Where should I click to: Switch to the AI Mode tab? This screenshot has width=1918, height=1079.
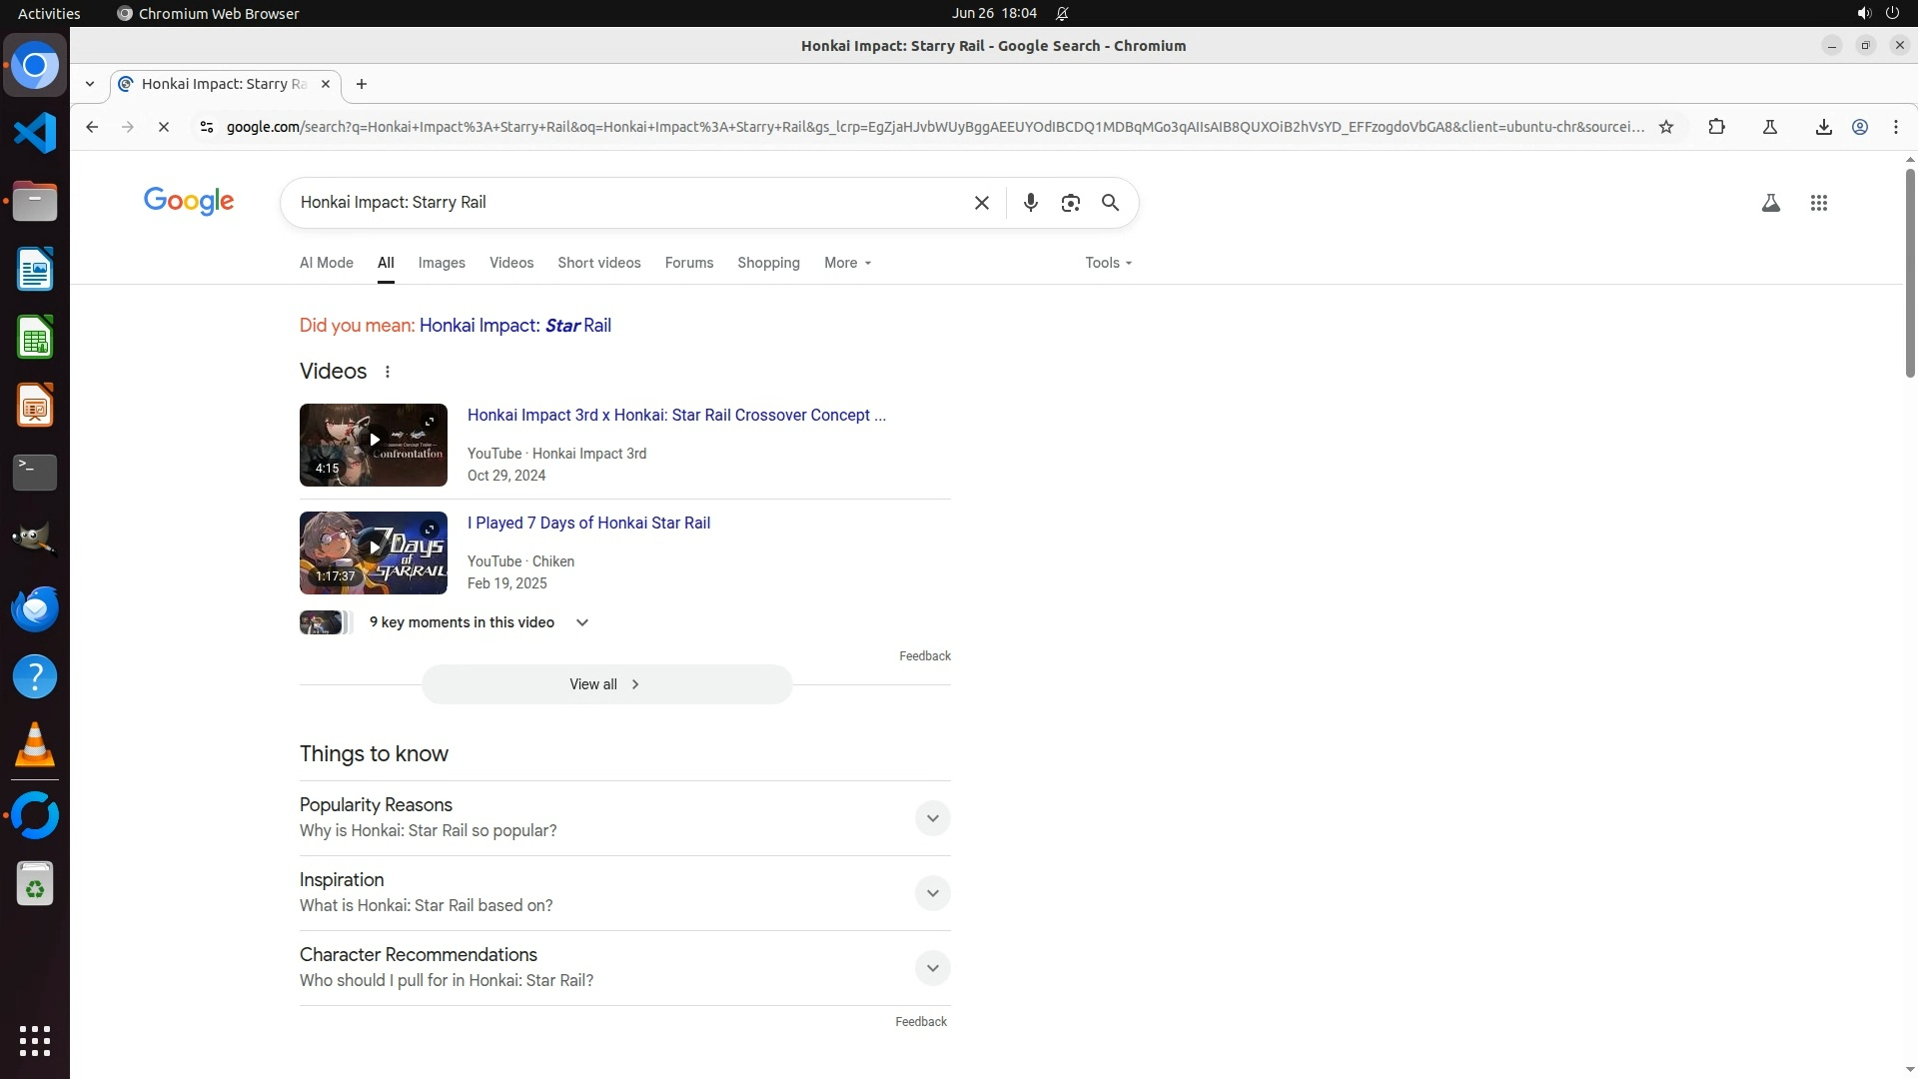327,263
